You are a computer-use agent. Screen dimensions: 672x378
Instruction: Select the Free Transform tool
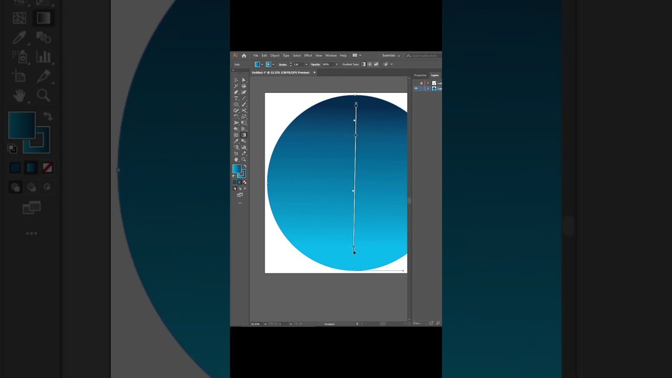point(244,123)
